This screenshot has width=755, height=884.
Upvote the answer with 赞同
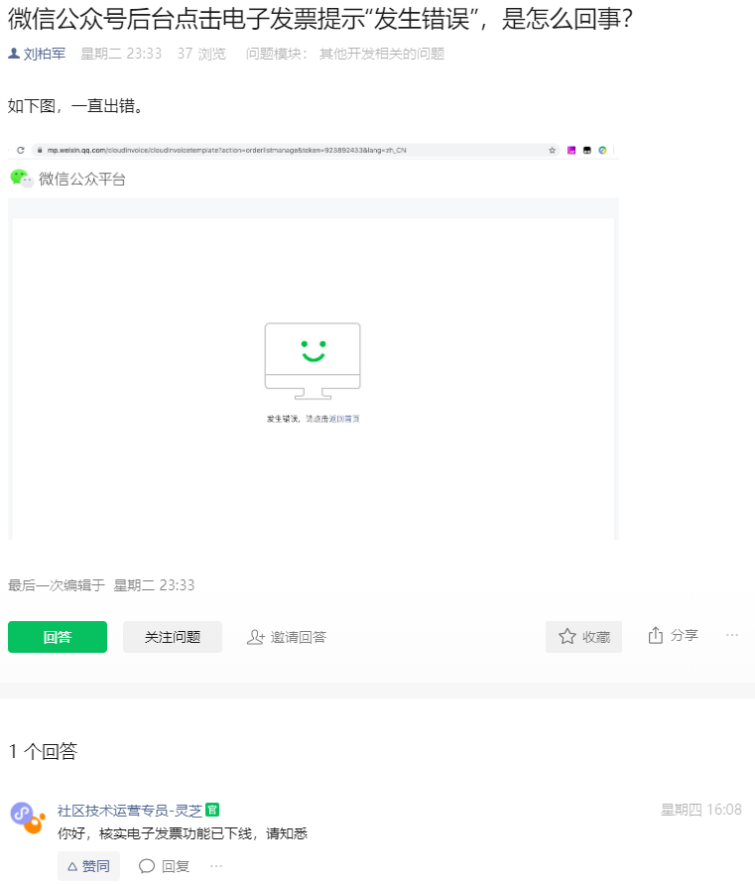(88, 866)
